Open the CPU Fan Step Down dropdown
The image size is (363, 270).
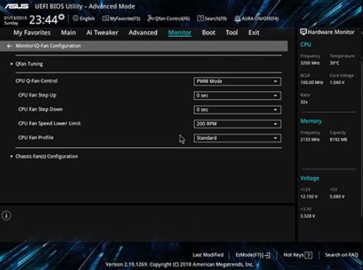point(238,110)
